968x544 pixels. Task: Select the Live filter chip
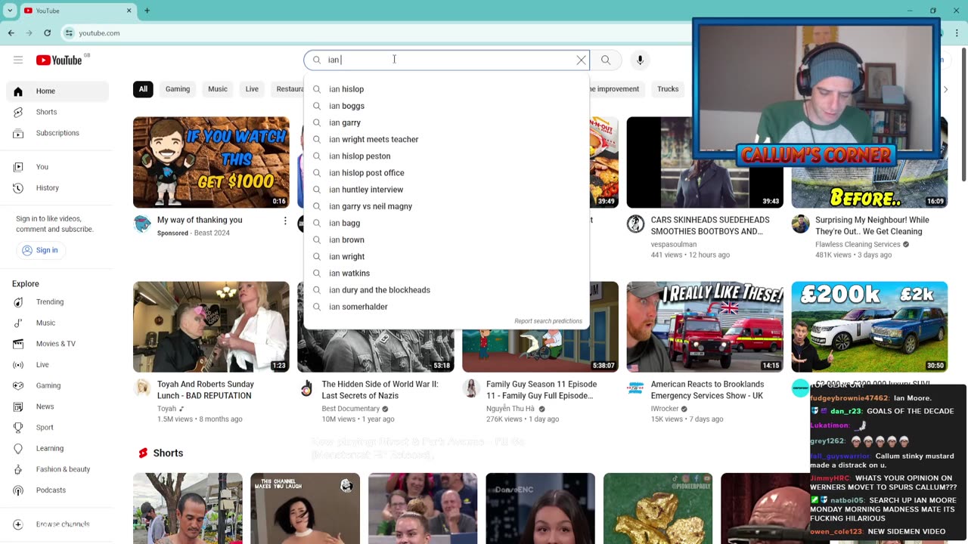252,89
